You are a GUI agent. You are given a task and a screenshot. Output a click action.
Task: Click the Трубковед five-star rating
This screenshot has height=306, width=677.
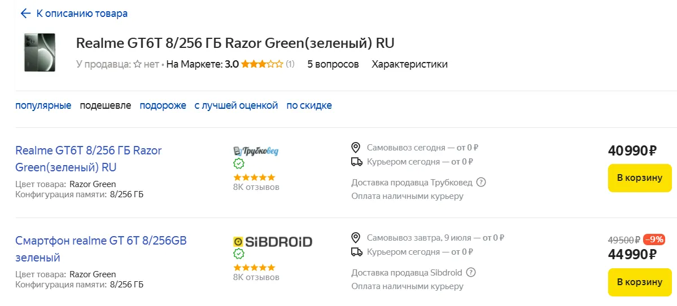click(254, 177)
